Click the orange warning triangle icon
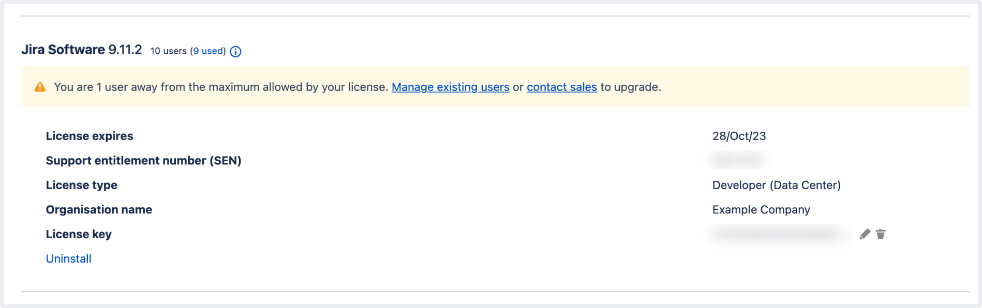The height and width of the screenshot is (308, 982). [x=40, y=87]
